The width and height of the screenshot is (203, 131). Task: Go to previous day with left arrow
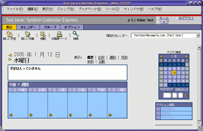point(10,55)
